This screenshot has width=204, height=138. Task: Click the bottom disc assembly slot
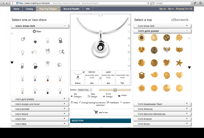(x=92, y=77)
